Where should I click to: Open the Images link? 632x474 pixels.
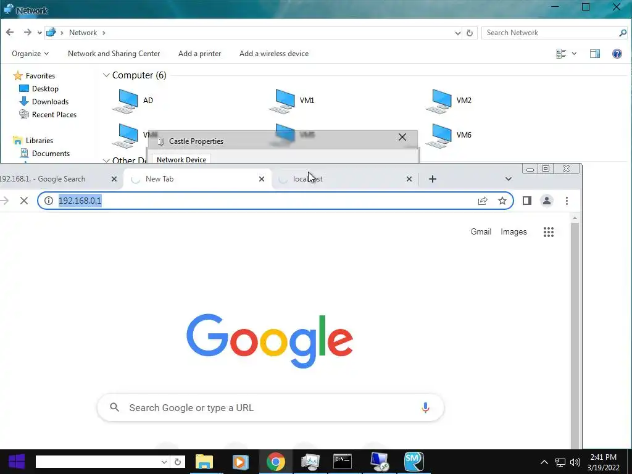(x=513, y=232)
